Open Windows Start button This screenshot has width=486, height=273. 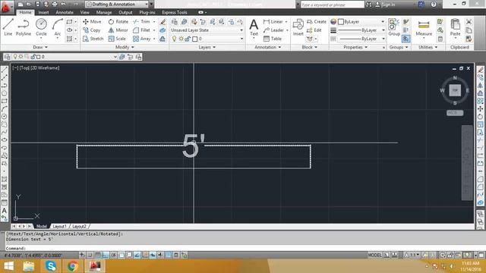[x=8, y=266]
